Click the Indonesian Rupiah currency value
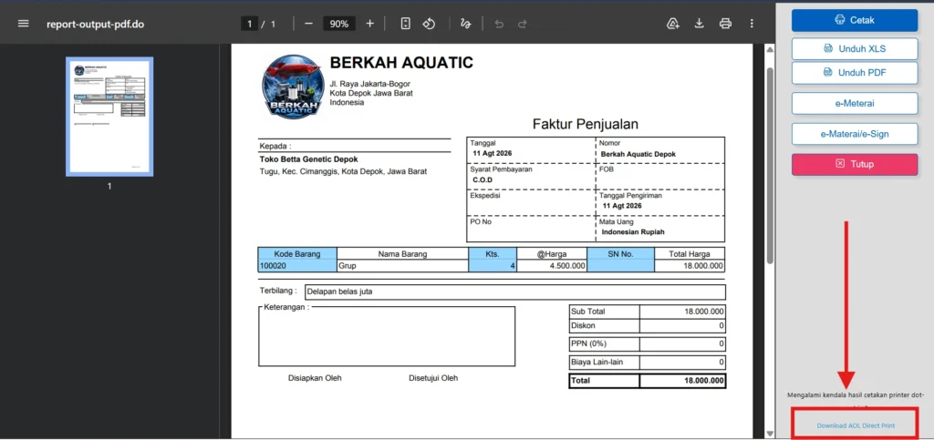934x440 pixels. coord(633,232)
